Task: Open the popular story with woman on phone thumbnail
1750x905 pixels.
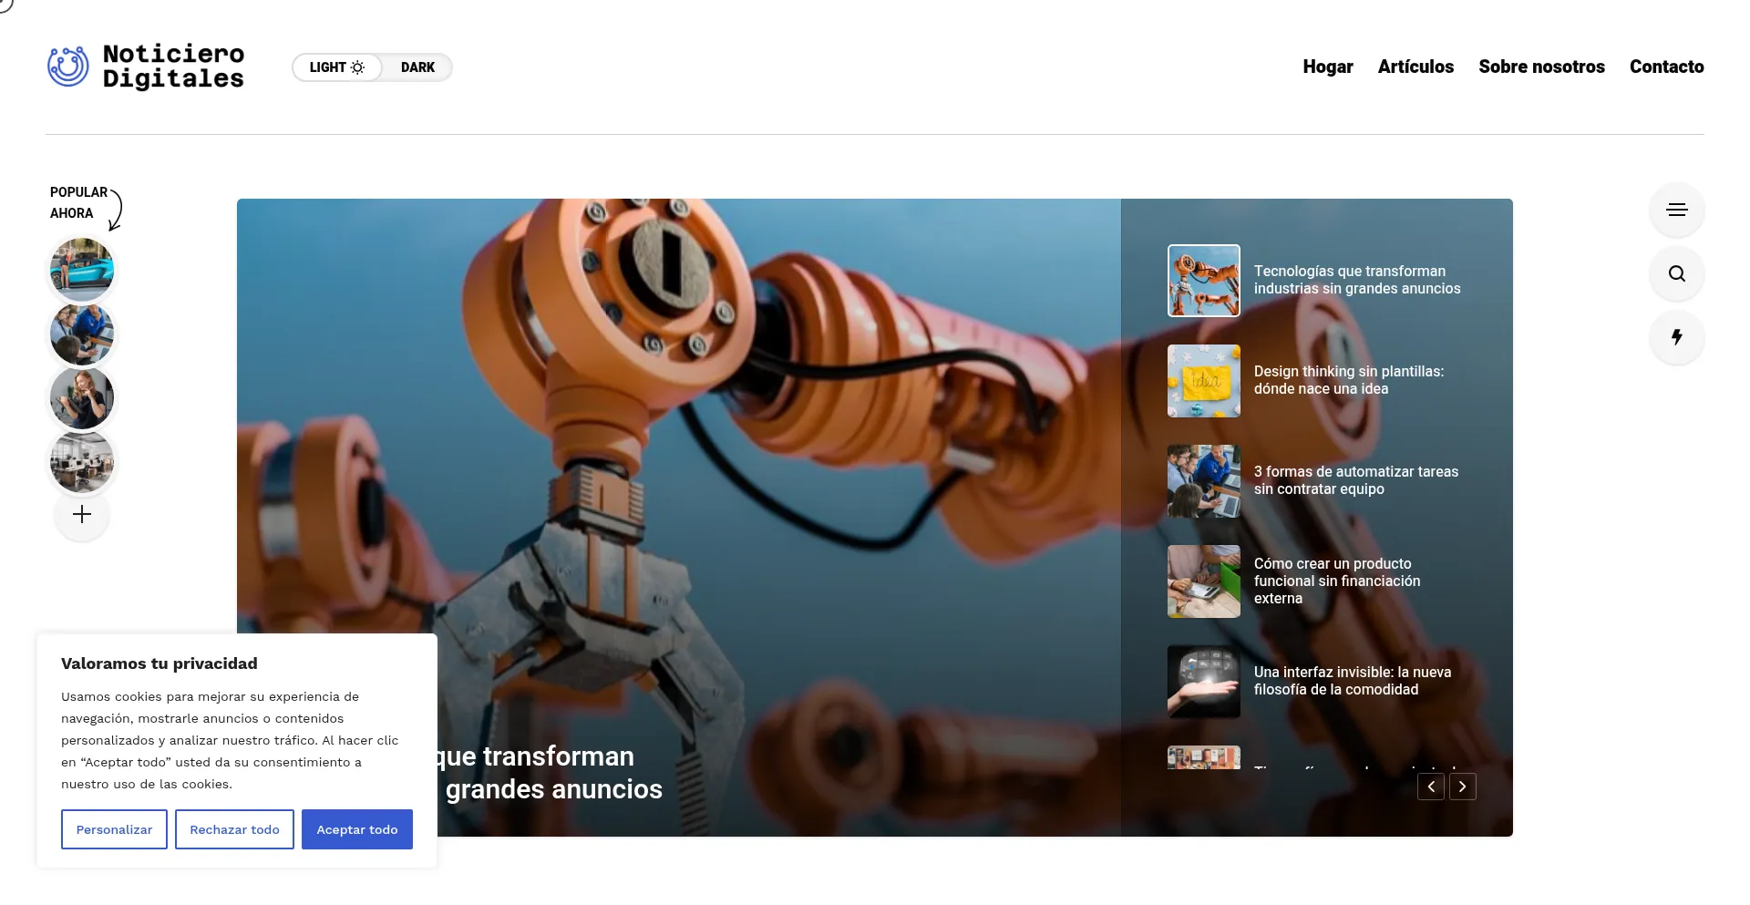Action: tap(82, 397)
